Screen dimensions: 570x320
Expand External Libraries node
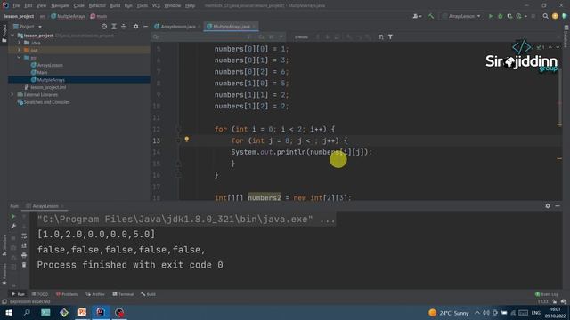(12, 95)
